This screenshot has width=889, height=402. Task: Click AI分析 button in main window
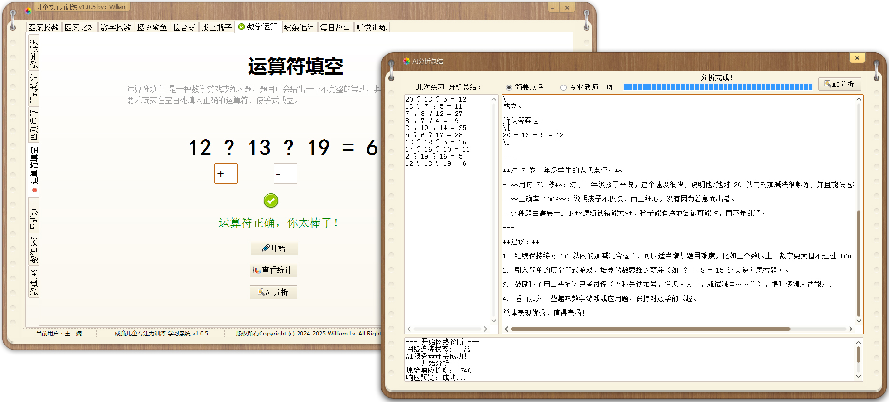[x=273, y=292]
